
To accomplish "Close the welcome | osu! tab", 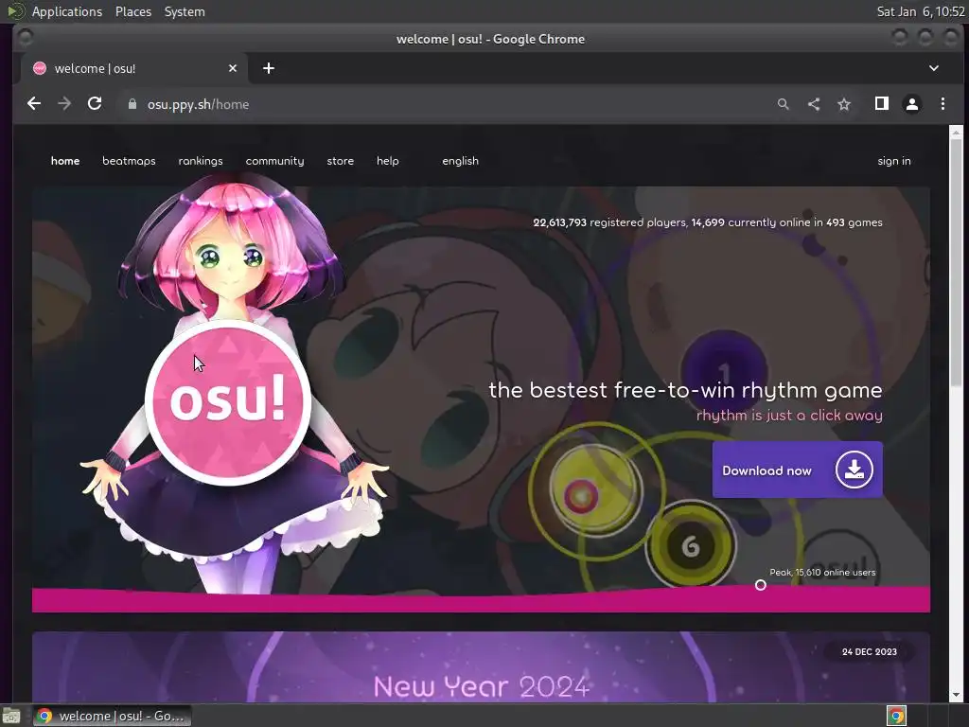I will pos(233,68).
